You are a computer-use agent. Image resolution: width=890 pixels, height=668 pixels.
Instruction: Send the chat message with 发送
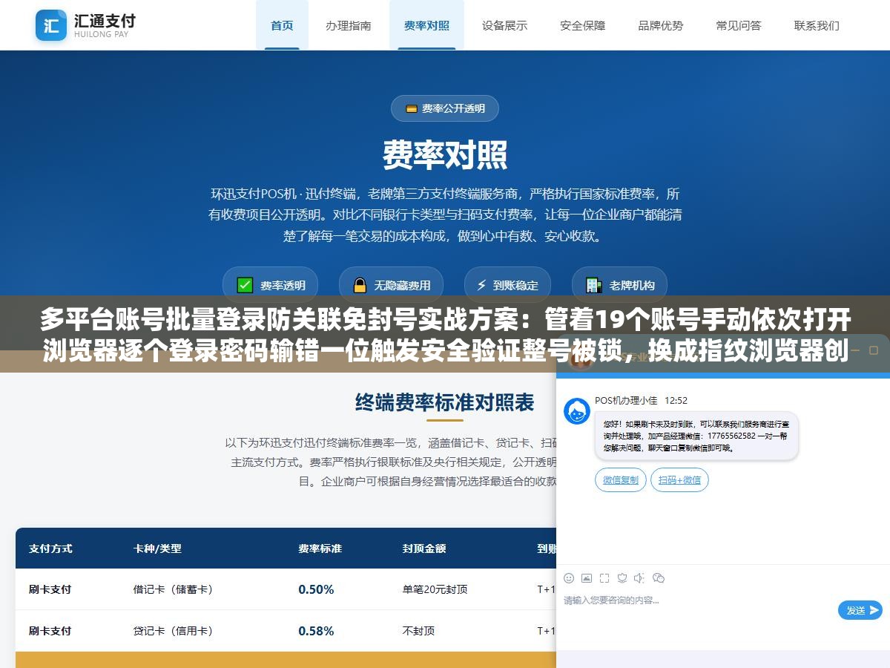pos(860,610)
